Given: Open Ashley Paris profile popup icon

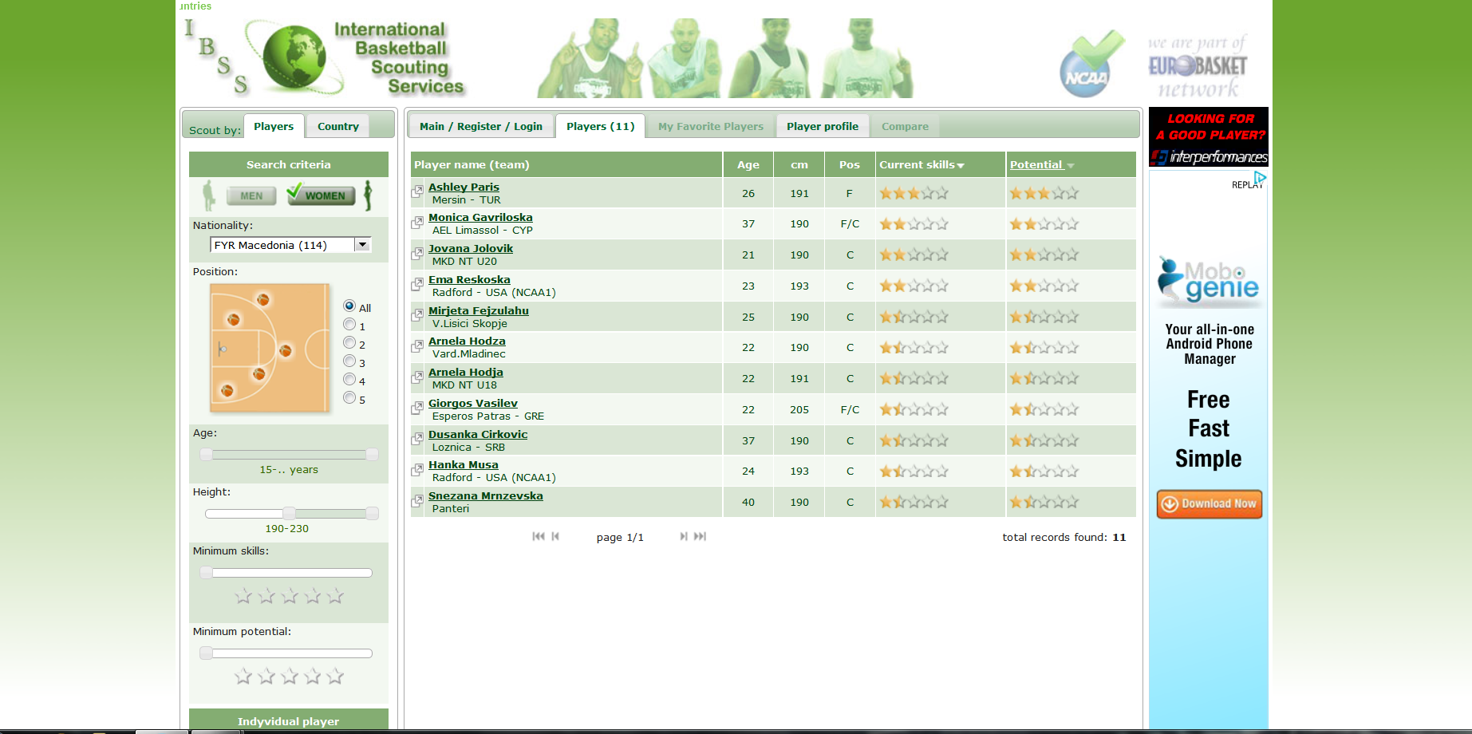Looking at the screenshot, I should coord(417,191).
